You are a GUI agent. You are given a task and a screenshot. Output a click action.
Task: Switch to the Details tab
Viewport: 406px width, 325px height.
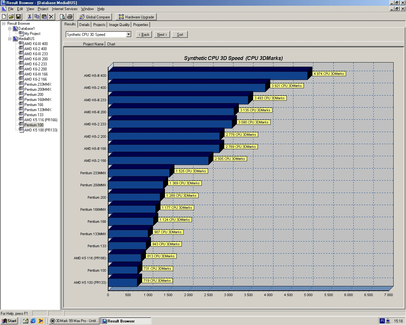click(x=84, y=25)
